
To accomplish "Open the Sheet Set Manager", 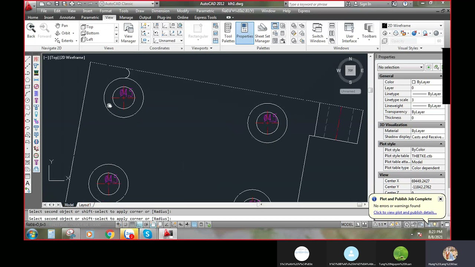I will coord(262,33).
